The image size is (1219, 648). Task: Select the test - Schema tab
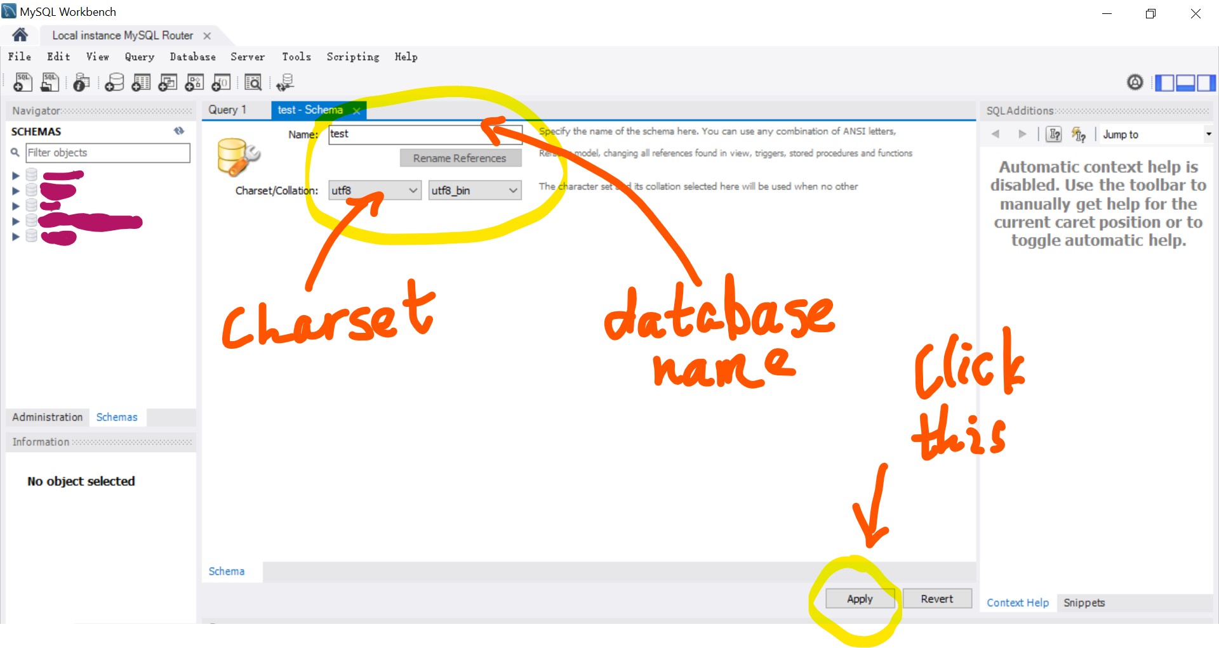(x=310, y=110)
